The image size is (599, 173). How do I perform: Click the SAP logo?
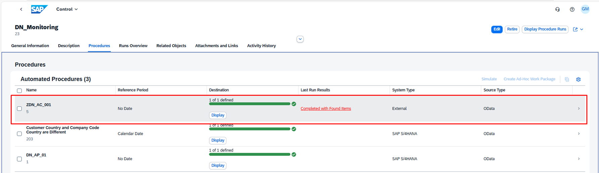[39, 9]
